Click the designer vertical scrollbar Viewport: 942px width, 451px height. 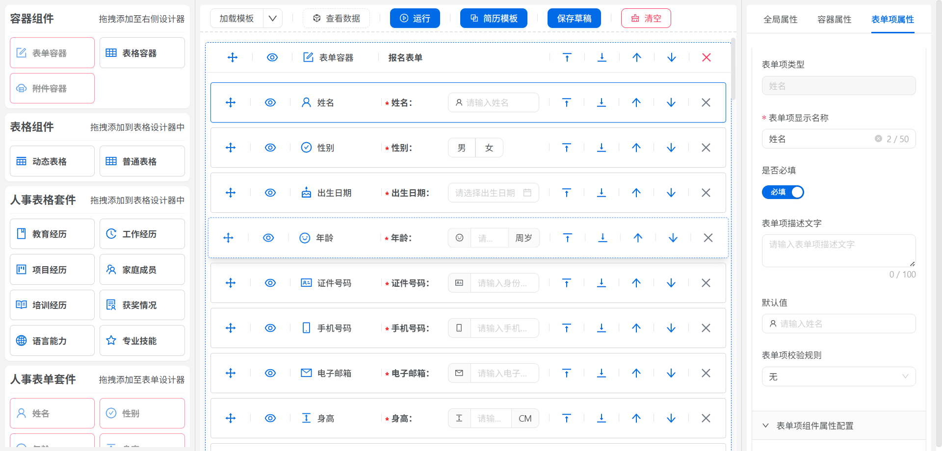click(x=733, y=69)
